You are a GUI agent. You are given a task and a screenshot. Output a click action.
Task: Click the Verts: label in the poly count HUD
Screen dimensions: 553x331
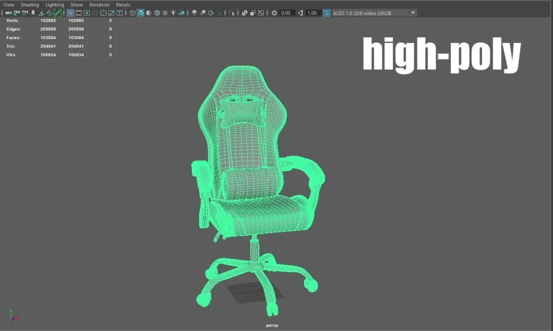(12, 20)
